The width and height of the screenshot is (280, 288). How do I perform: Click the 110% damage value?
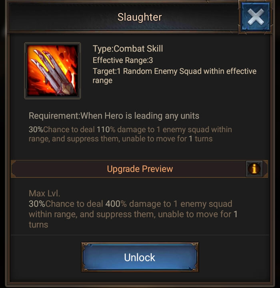pyautogui.click(x=106, y=129)
